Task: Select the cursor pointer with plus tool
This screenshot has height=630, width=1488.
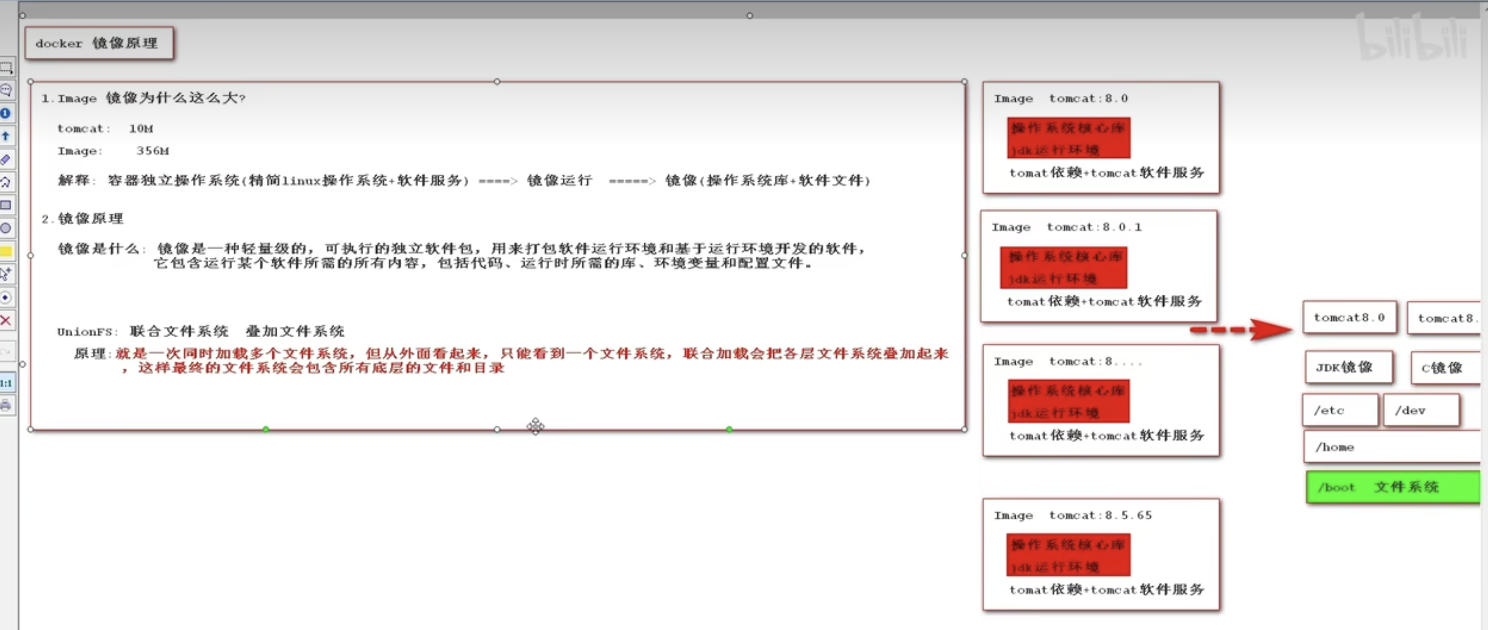Action: [x=6, y=274]
